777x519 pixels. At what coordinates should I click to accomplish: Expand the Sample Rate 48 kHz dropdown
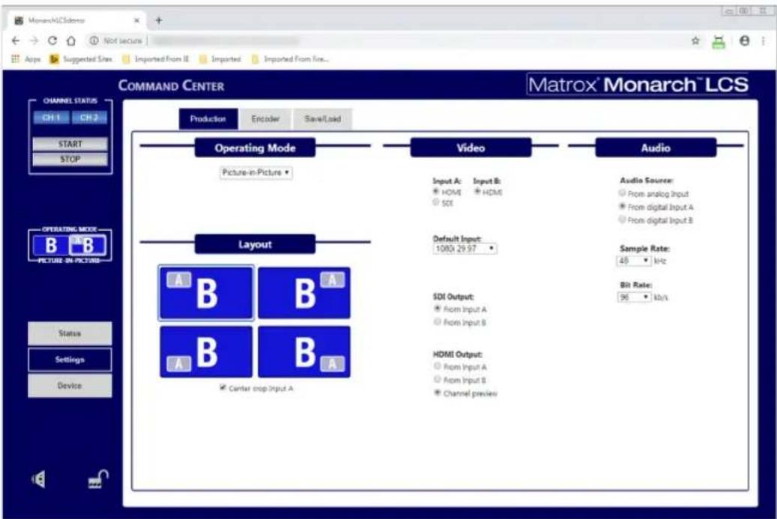point(634,261)
